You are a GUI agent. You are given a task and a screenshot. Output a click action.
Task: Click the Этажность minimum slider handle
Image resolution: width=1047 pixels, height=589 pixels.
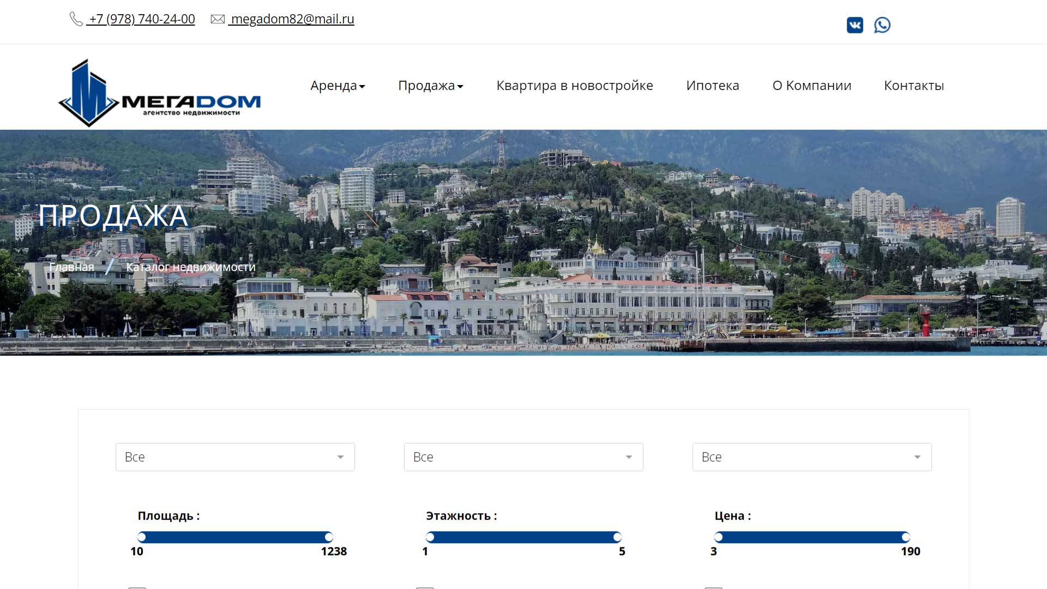point(430,537)
